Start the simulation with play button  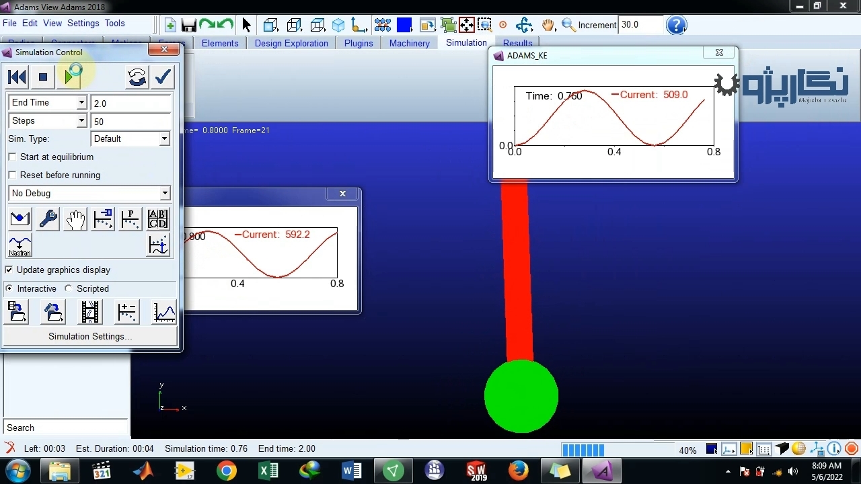coord(71,77)
